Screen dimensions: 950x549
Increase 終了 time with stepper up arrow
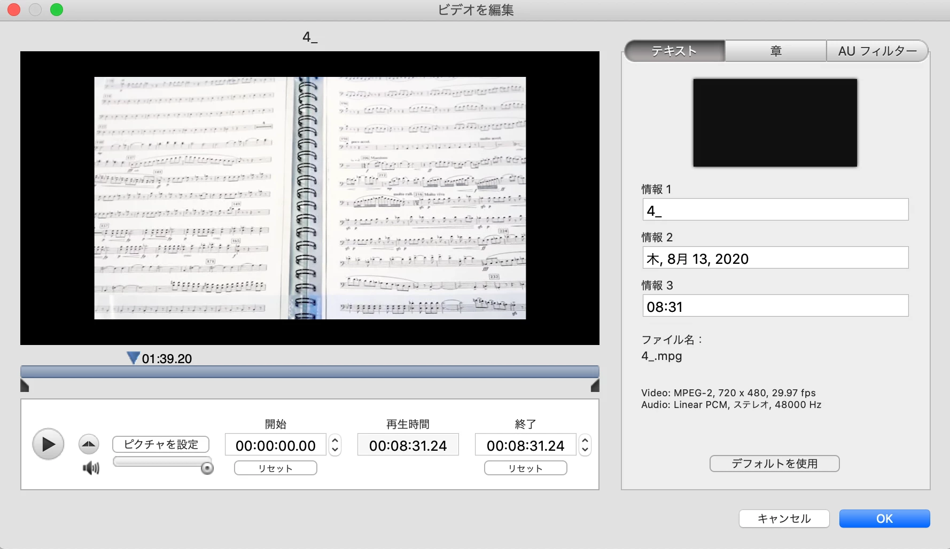(585, 440)
